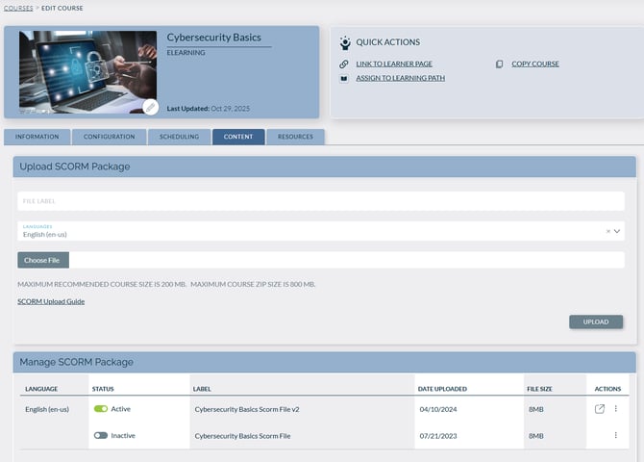Click the book icon beside Assign to Learning Path
The height and width of the screenshot is (462, 644).
click(344, 78)
